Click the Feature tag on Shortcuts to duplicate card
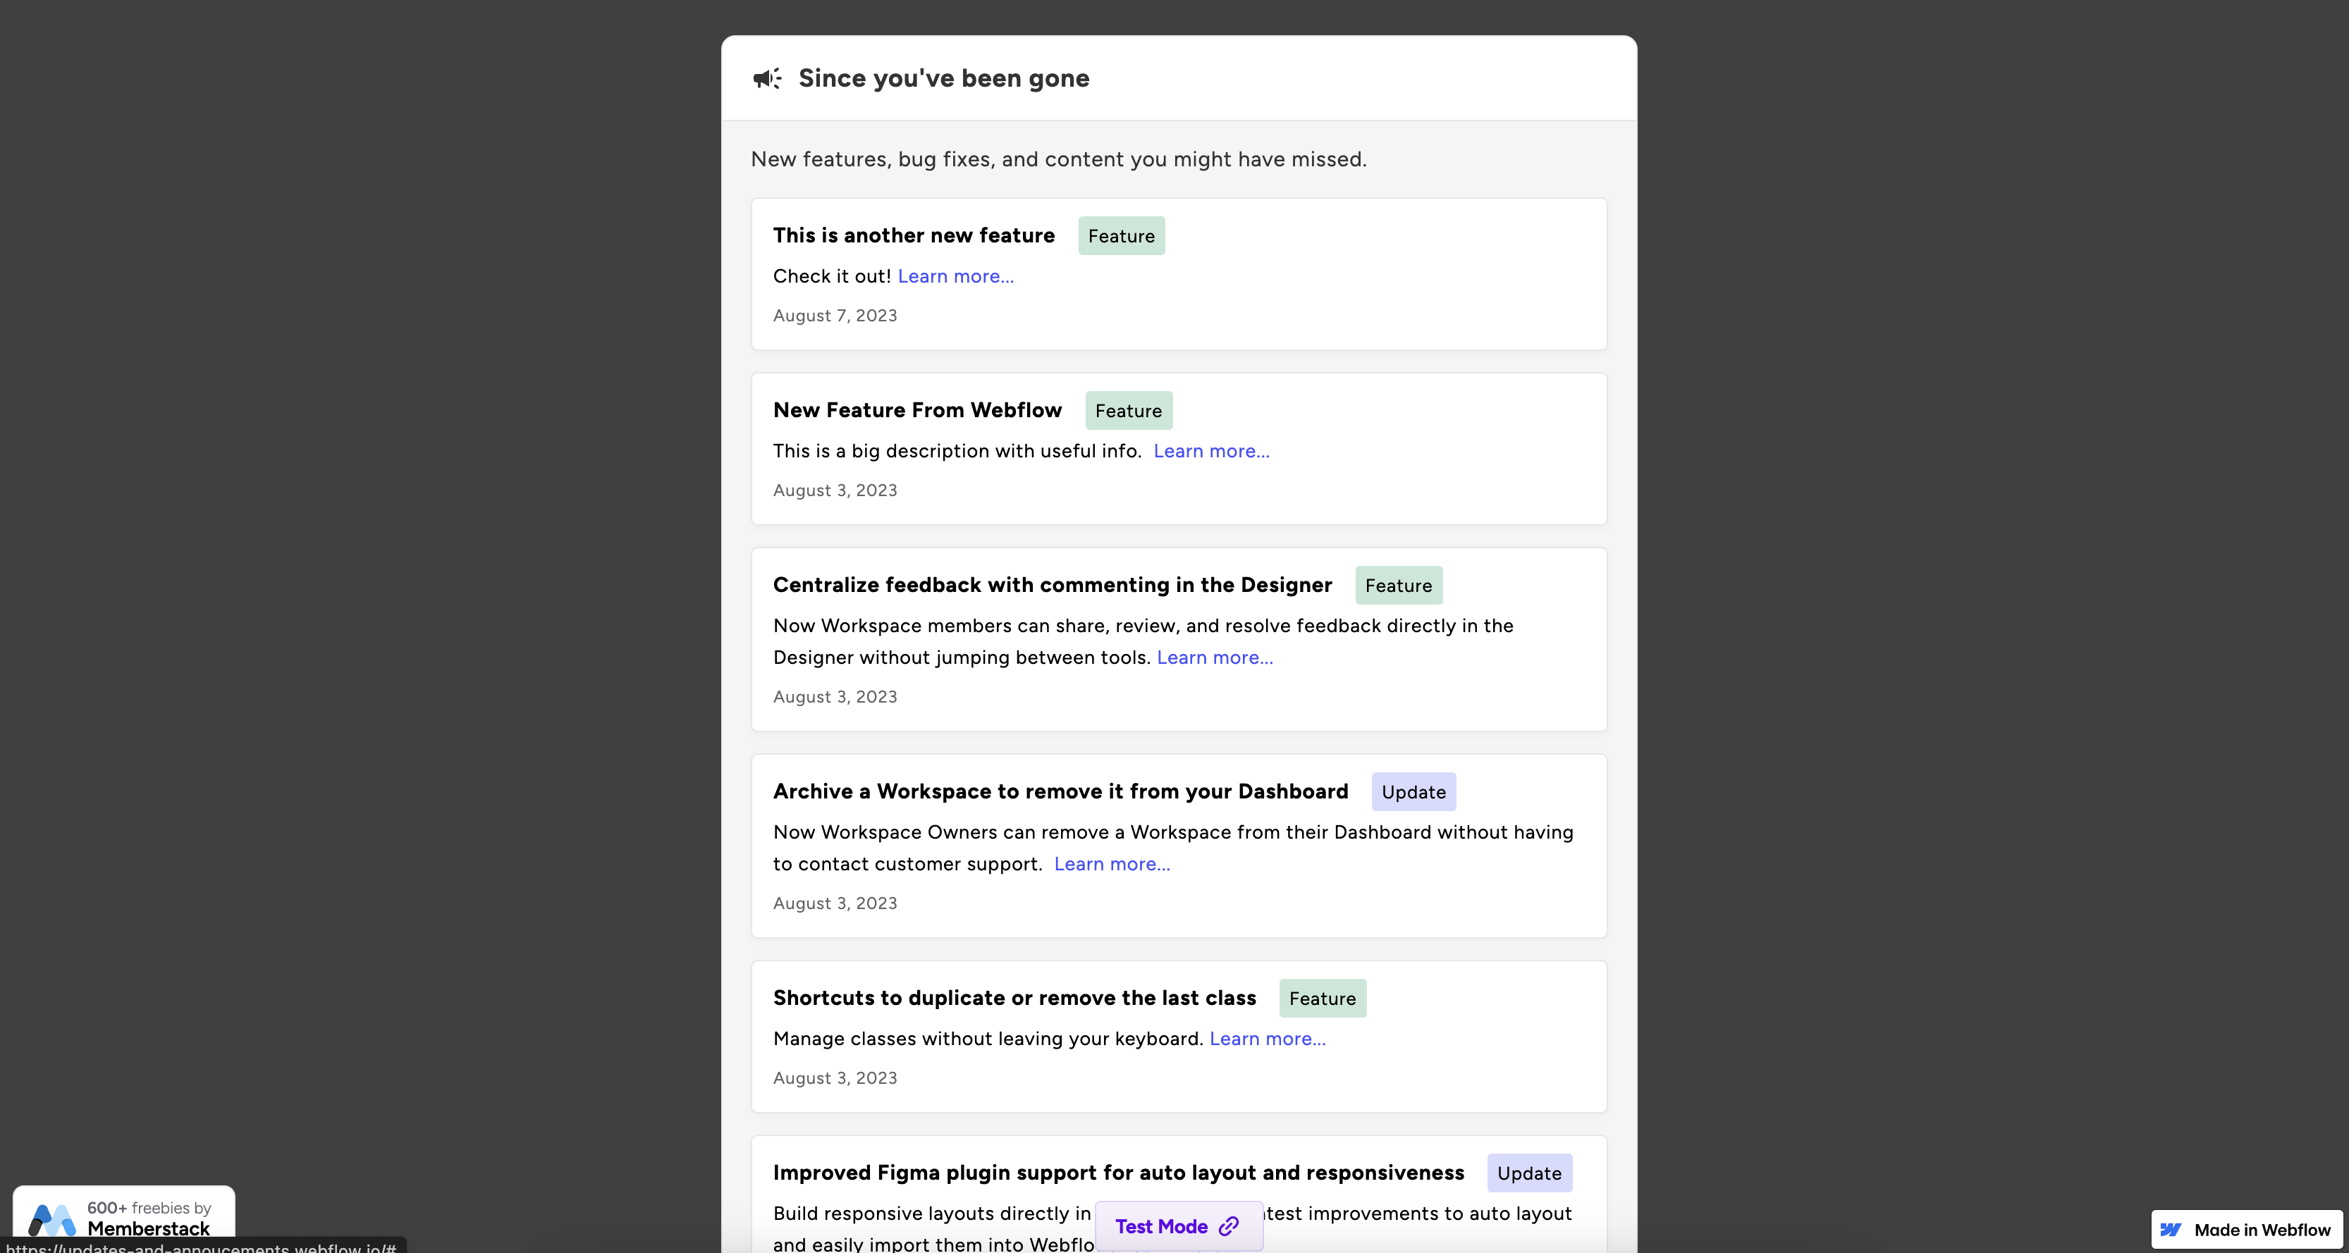2349x1253 pixels. (1323, 999)
